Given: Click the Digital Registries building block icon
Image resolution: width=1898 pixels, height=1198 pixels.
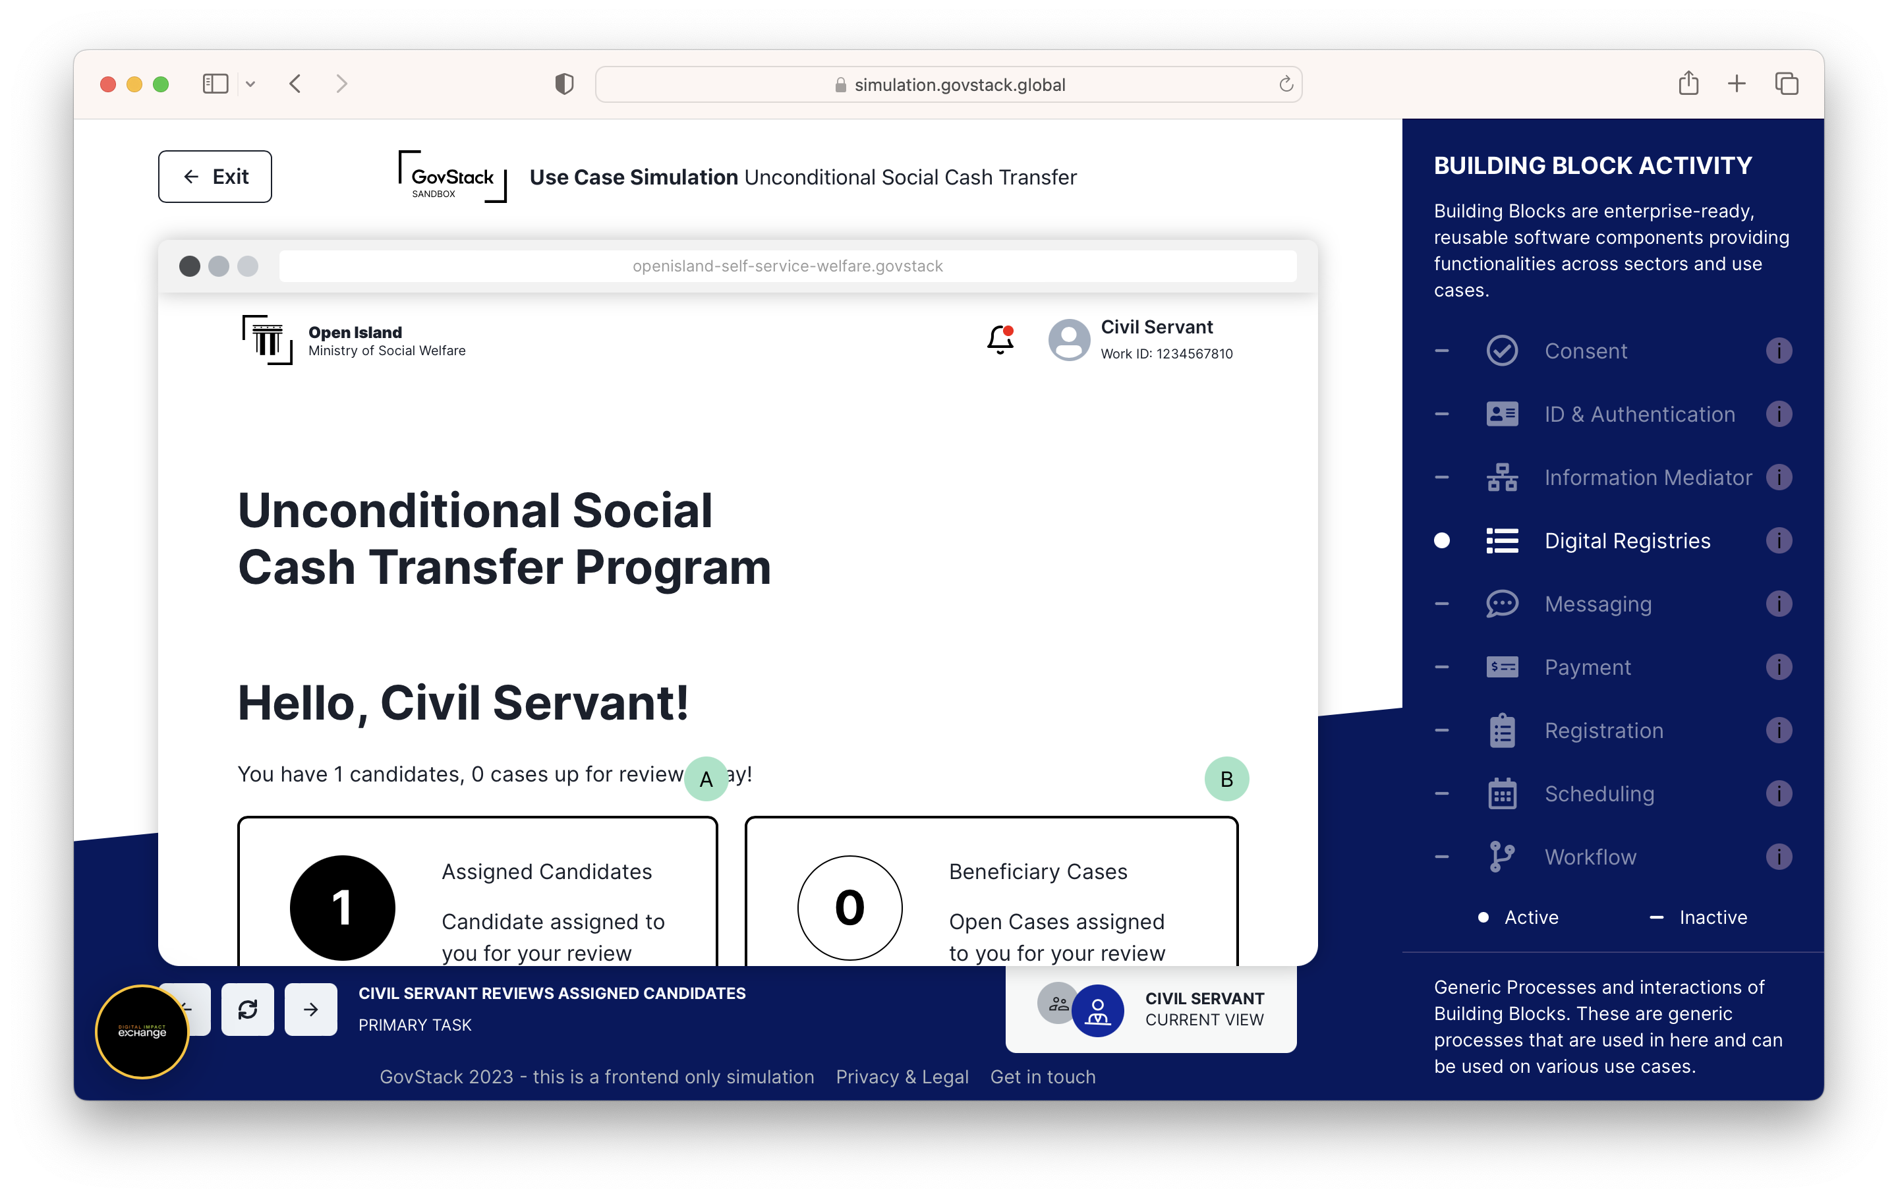Looking at the screenshot, I should tap(1502, 540).
